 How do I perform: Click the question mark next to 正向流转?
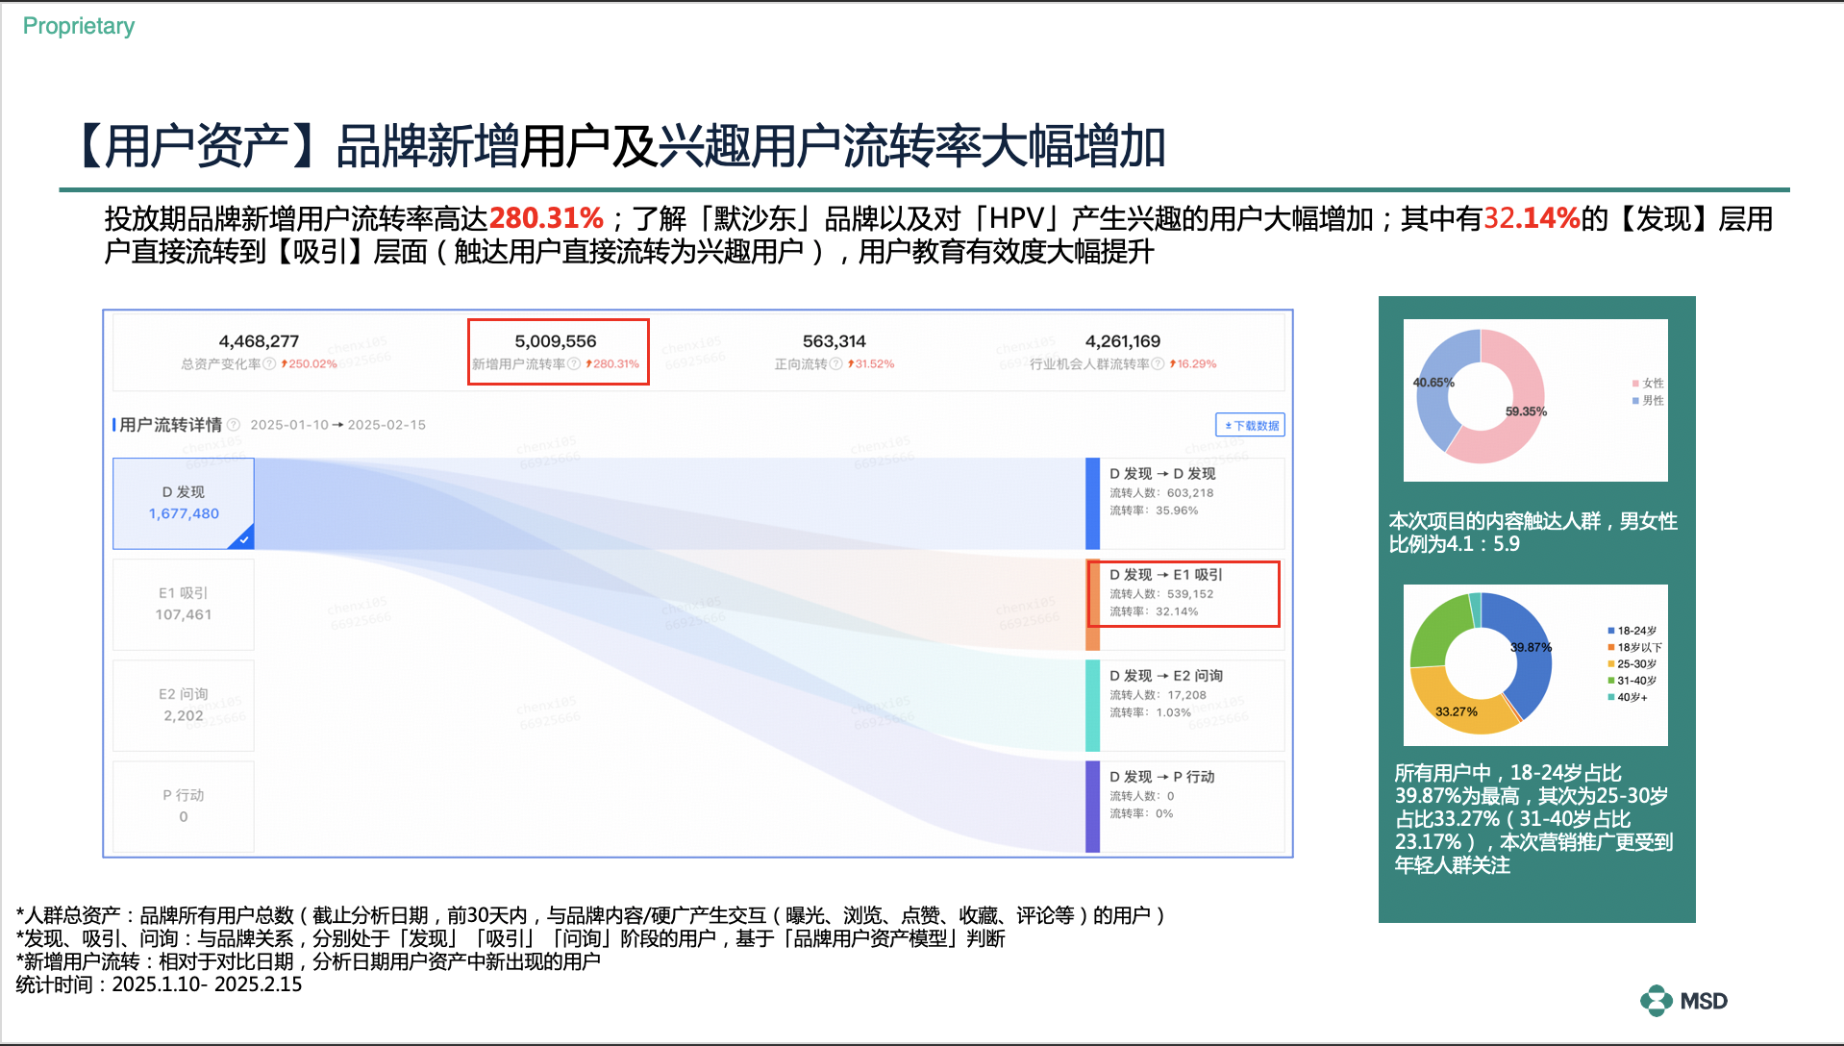tap(835, 364)
